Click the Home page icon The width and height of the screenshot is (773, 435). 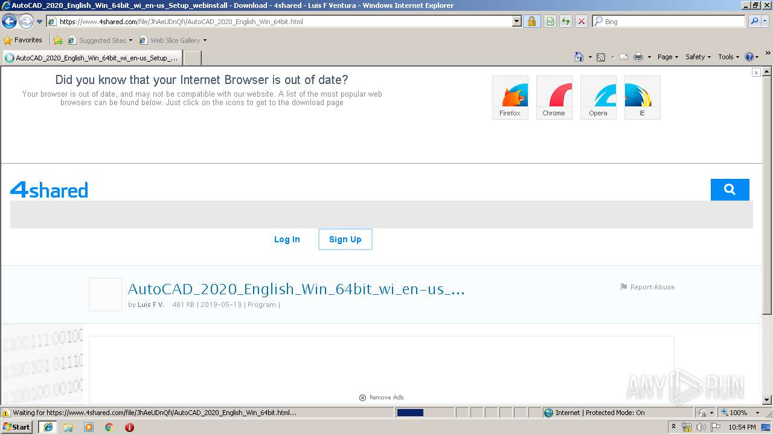[579, 57]
